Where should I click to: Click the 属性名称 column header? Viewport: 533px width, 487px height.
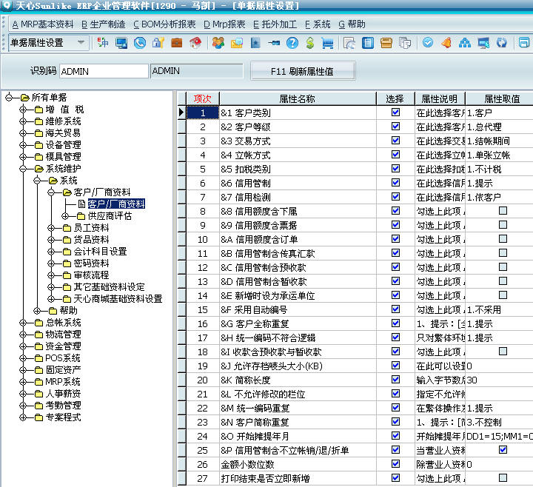pyautogui.click(x=298, y=98)
